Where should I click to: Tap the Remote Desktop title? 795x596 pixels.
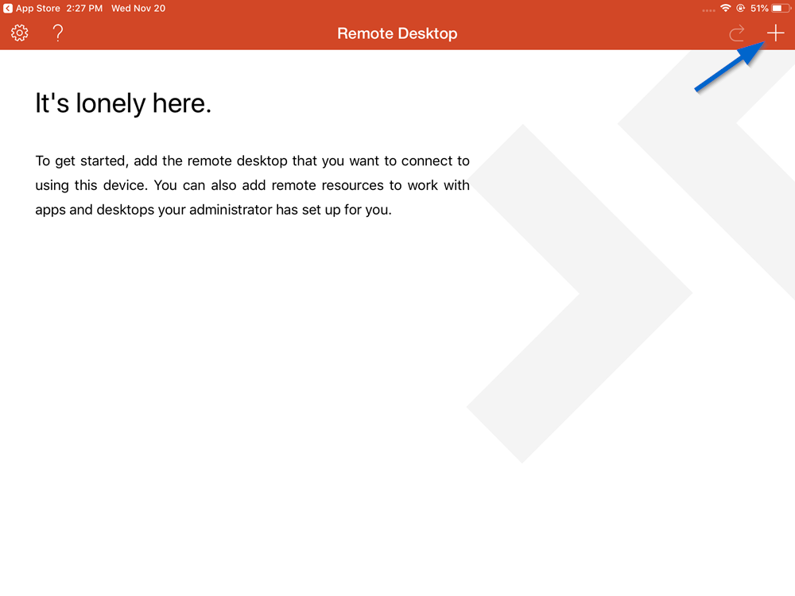point(397,33)
